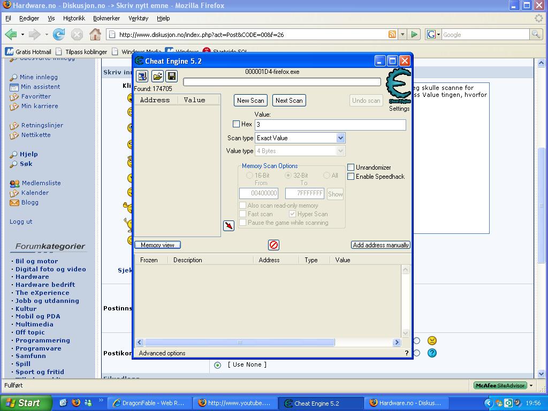Toggle the Hex checkbox
The height and width of the screenshot is (411, 548).
(x=236, y=124)
